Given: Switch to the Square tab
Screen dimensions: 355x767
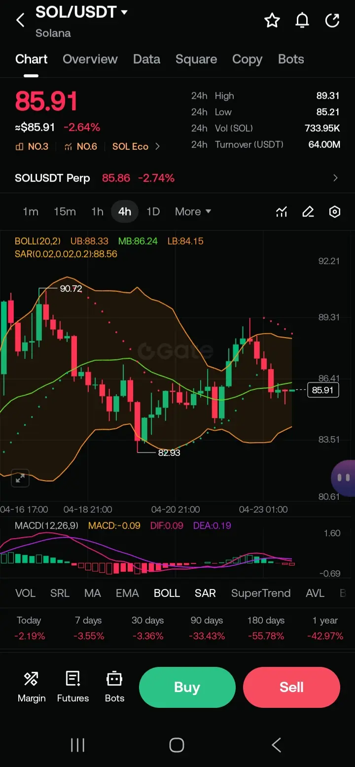Looking at the screenshot, I should click(196, 59).
